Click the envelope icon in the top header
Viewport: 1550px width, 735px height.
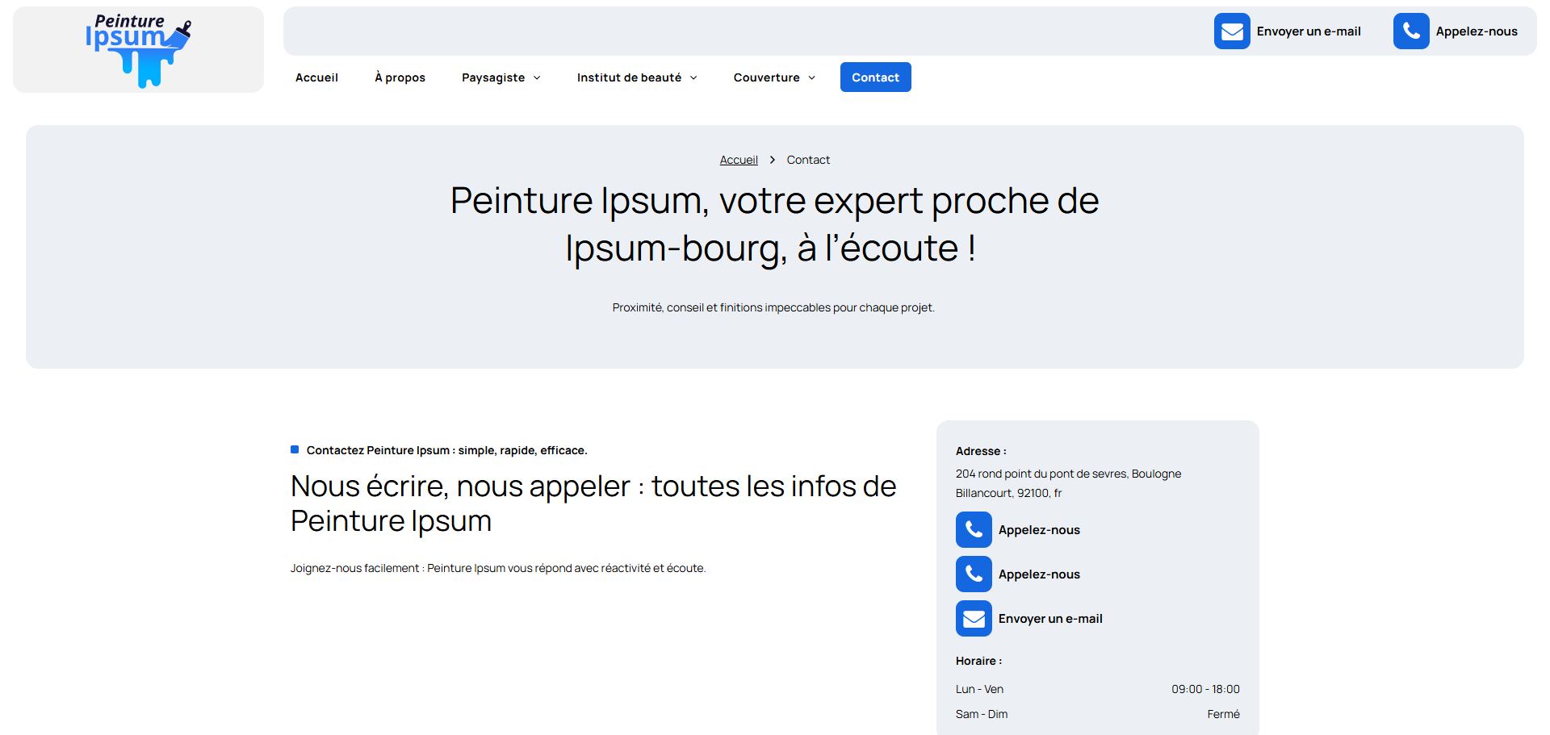tap(1232, 31)
